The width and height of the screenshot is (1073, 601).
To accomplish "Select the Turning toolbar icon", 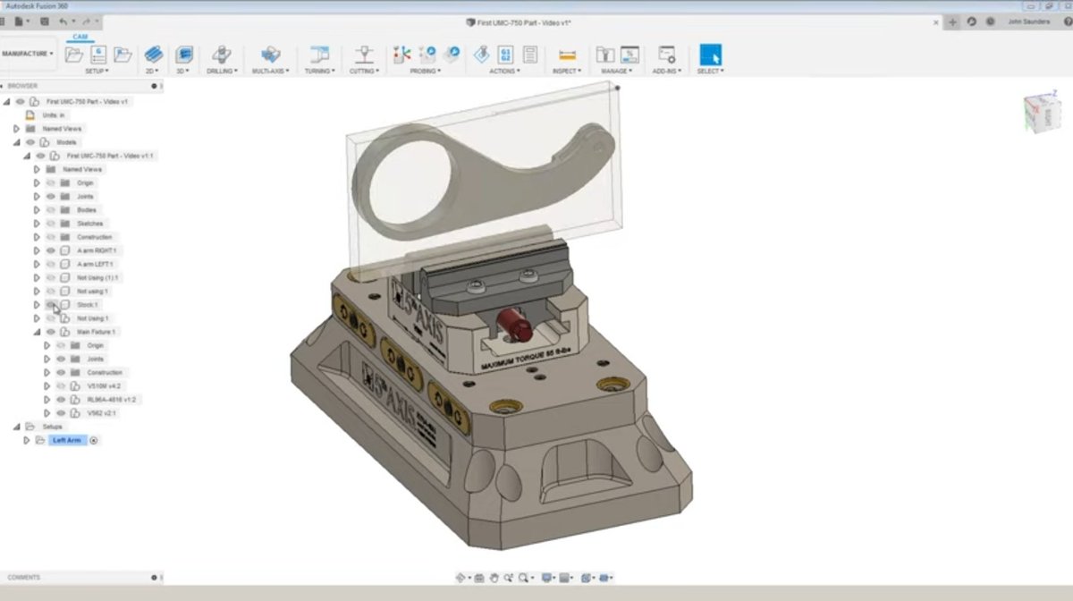I will coord(318,55).
